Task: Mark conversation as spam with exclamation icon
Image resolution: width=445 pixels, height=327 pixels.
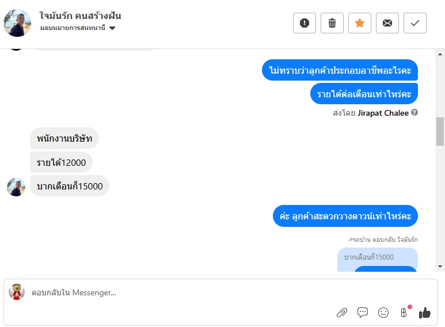Action: pos(305,23)
